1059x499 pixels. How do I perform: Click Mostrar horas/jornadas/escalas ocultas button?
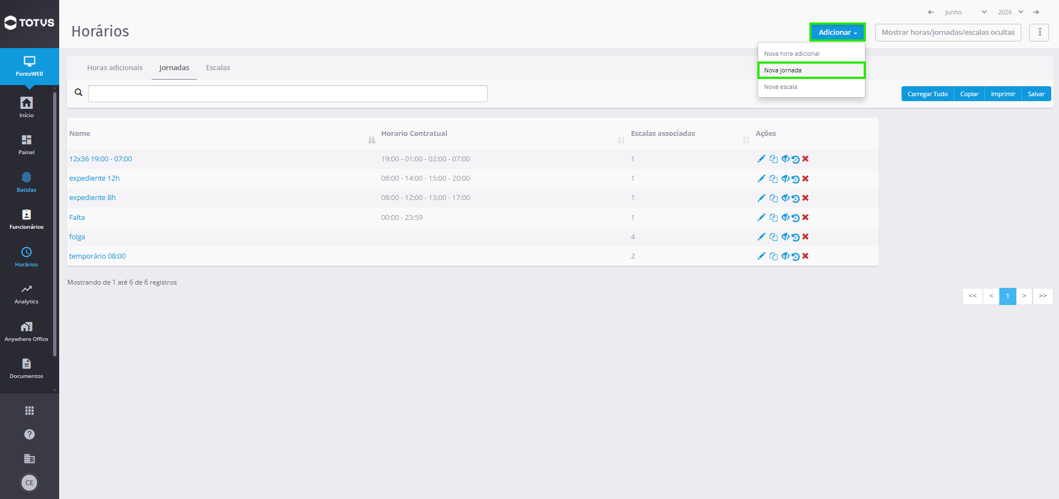pyautogui.click(x=948, y=32)
